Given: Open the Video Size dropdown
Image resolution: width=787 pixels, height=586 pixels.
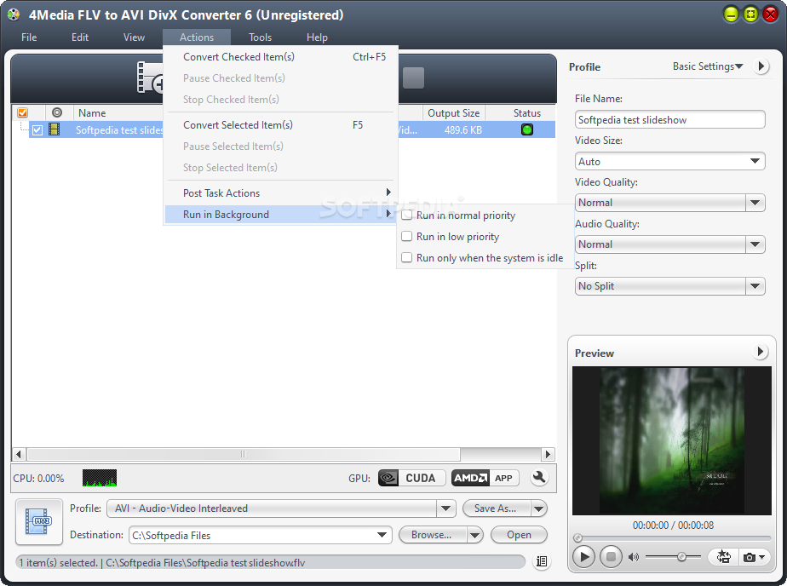Looking at the screenshot, I should (755, 161).
